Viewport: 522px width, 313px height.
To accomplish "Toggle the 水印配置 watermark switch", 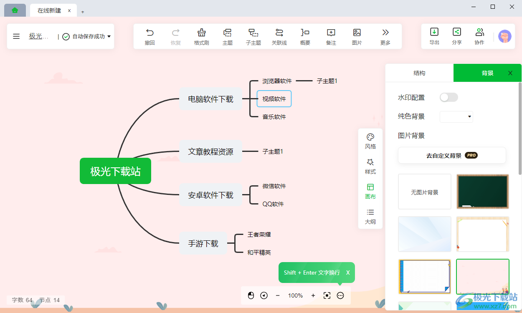I will 449,97.
